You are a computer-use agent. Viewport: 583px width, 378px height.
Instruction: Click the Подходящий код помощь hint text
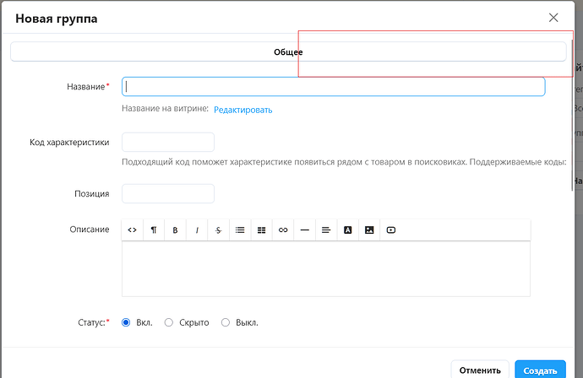point(344,162)
